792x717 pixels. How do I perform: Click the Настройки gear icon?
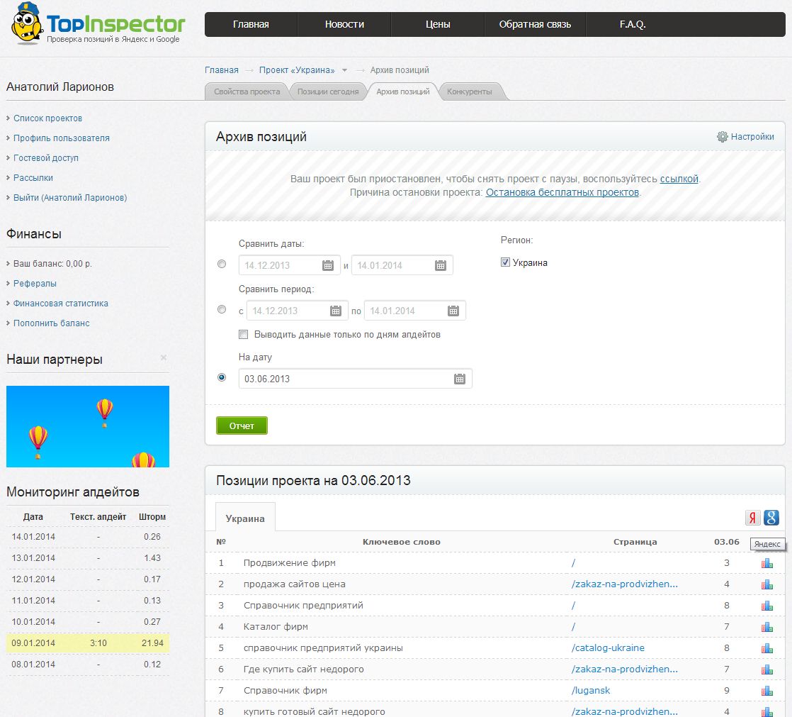click(723, 137)
